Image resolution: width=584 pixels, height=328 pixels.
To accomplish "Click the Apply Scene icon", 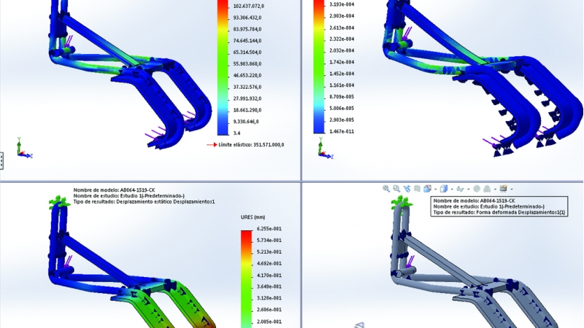I will point(488,188).
